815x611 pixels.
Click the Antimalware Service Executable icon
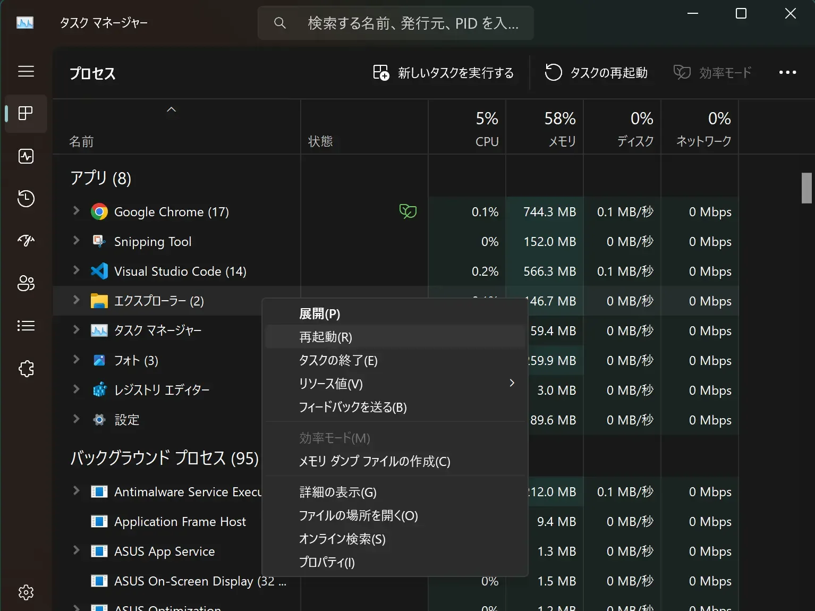(99, 491)
